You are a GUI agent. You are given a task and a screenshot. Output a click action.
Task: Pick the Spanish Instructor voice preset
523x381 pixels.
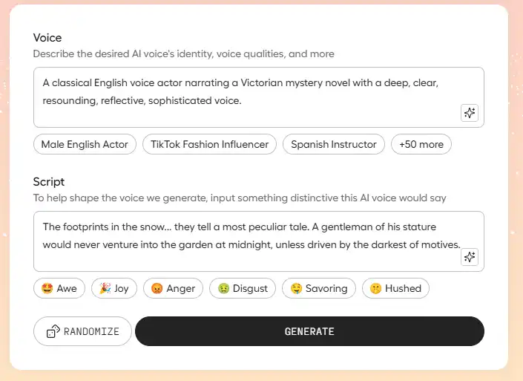coord(334,144)
